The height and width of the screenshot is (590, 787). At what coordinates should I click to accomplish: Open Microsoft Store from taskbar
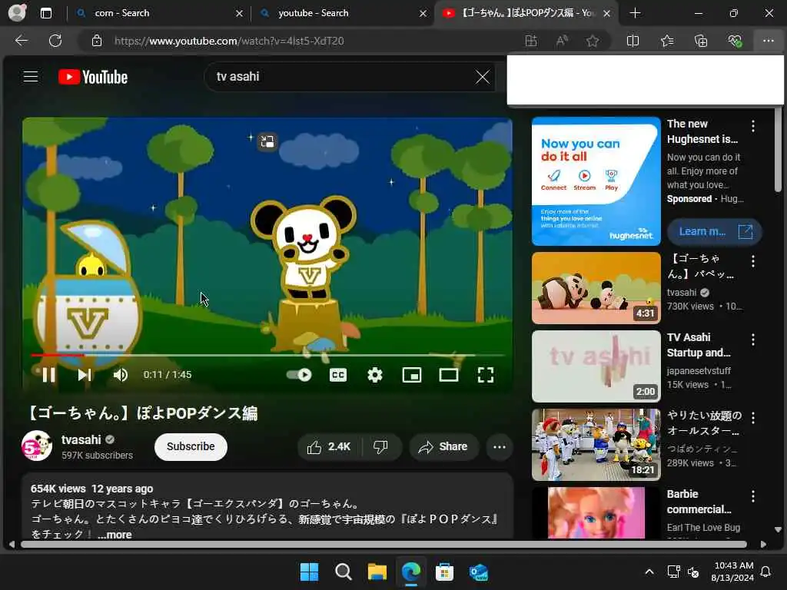pos(444,572)
